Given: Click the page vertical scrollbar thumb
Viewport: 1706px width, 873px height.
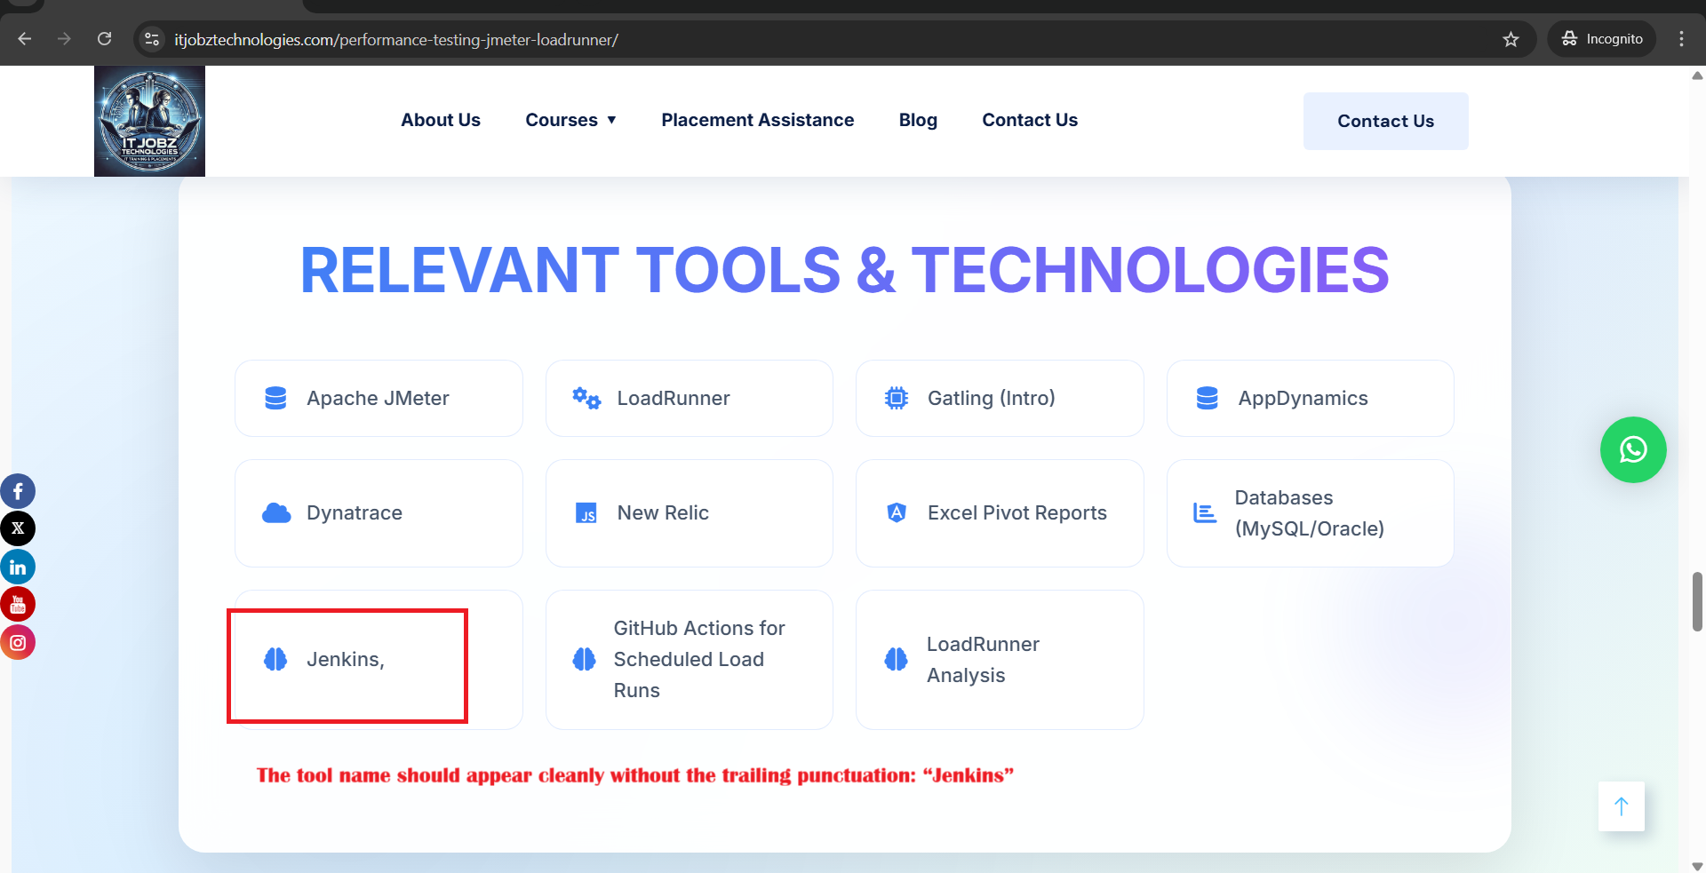Looking at the screenshot, I should pyautogui.click(x=1697, y=601).
